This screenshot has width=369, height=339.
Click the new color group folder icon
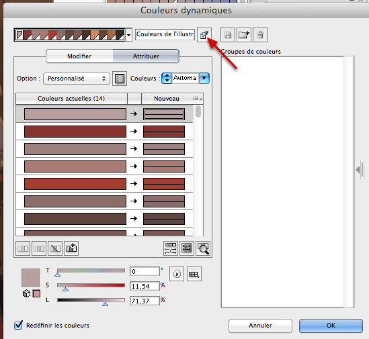click(x=244, y=35)
